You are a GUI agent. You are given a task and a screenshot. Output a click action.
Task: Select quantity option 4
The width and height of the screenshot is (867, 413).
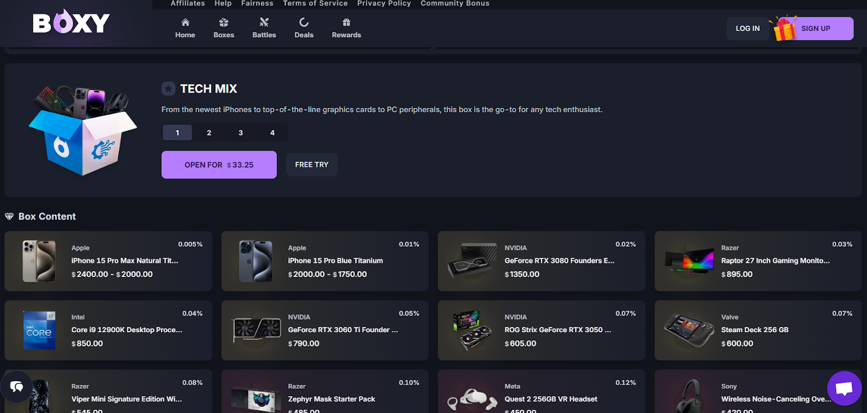click(273, 132)
